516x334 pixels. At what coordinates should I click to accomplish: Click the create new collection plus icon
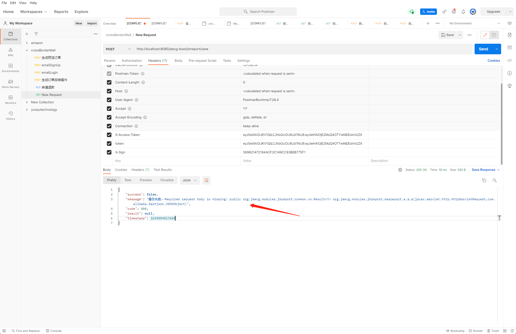click(27, 34)
